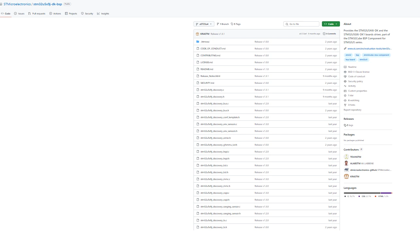Viewport: 420px width, 231px height.
Task: Open stm32u5x9j_discovery_ospi.c file
Action: 215,193
